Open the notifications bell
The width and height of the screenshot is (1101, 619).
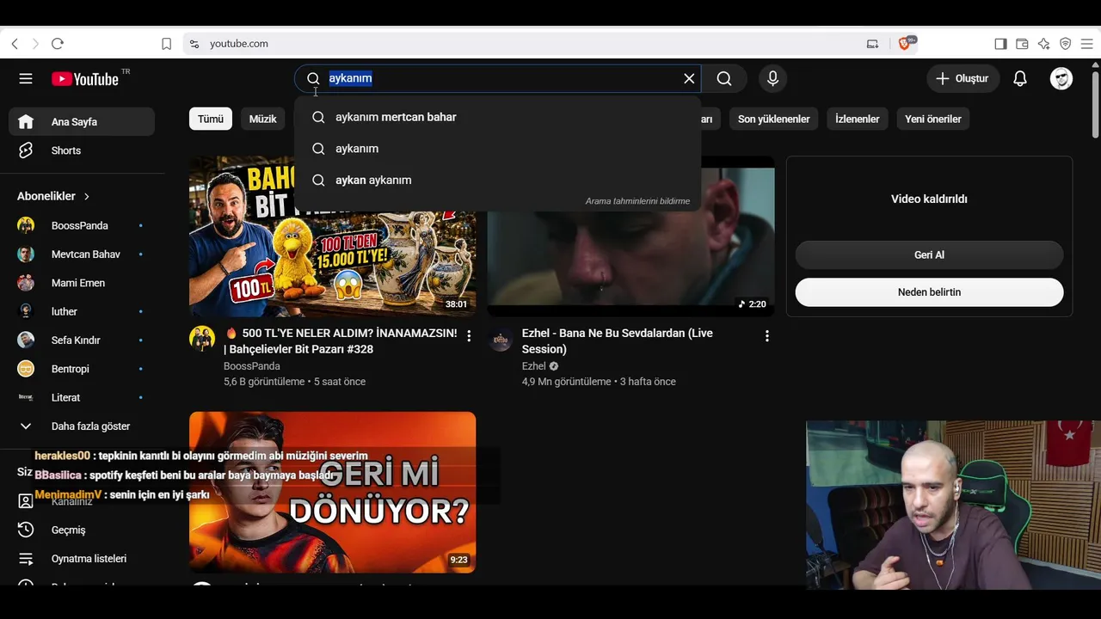pyautogui.click(x=1020, y=79)
